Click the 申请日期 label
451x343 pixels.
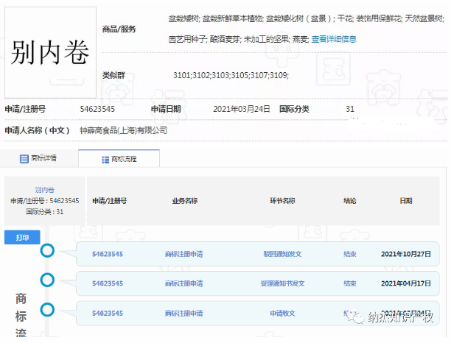(166, 109)
